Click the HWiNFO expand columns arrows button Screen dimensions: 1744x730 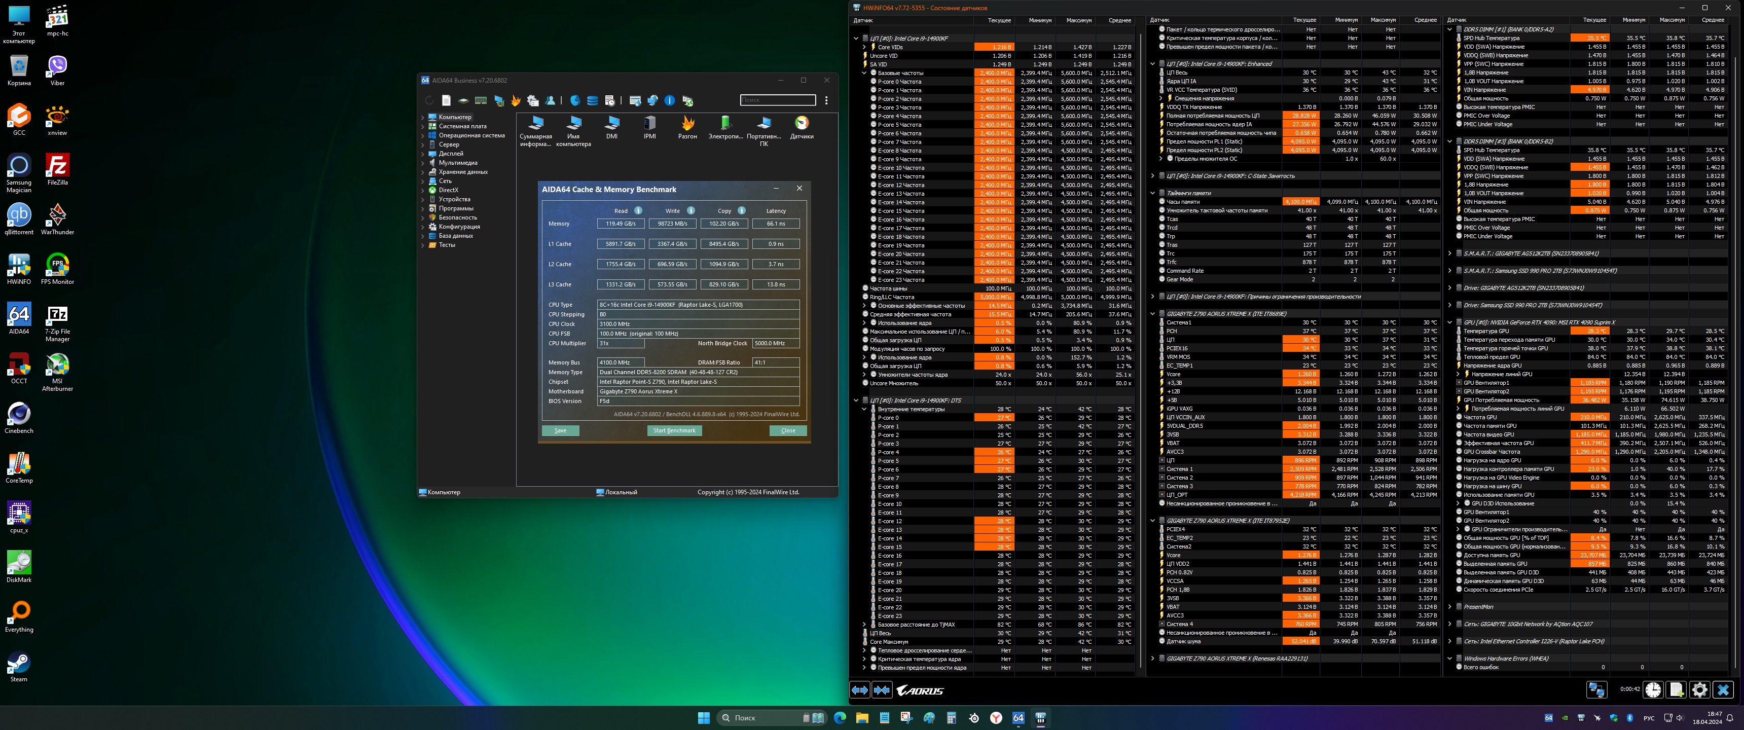pos(860,690)
